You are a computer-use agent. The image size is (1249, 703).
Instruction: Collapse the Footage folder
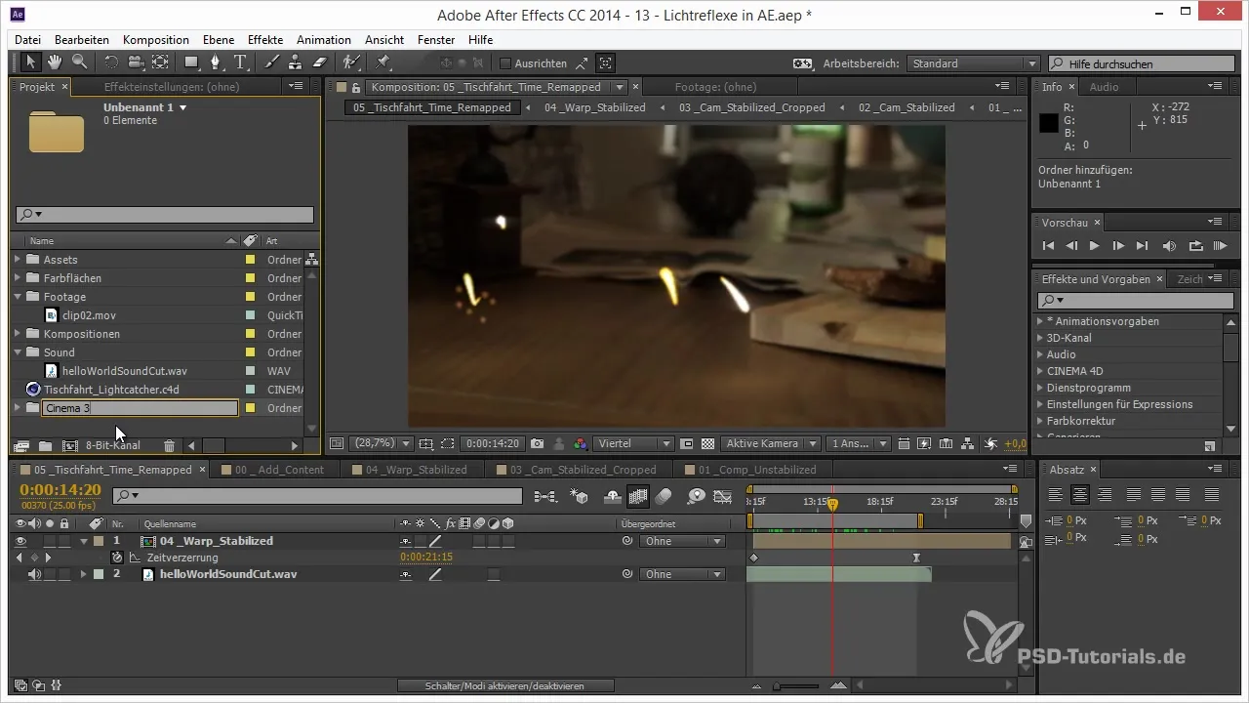point(18,297)
